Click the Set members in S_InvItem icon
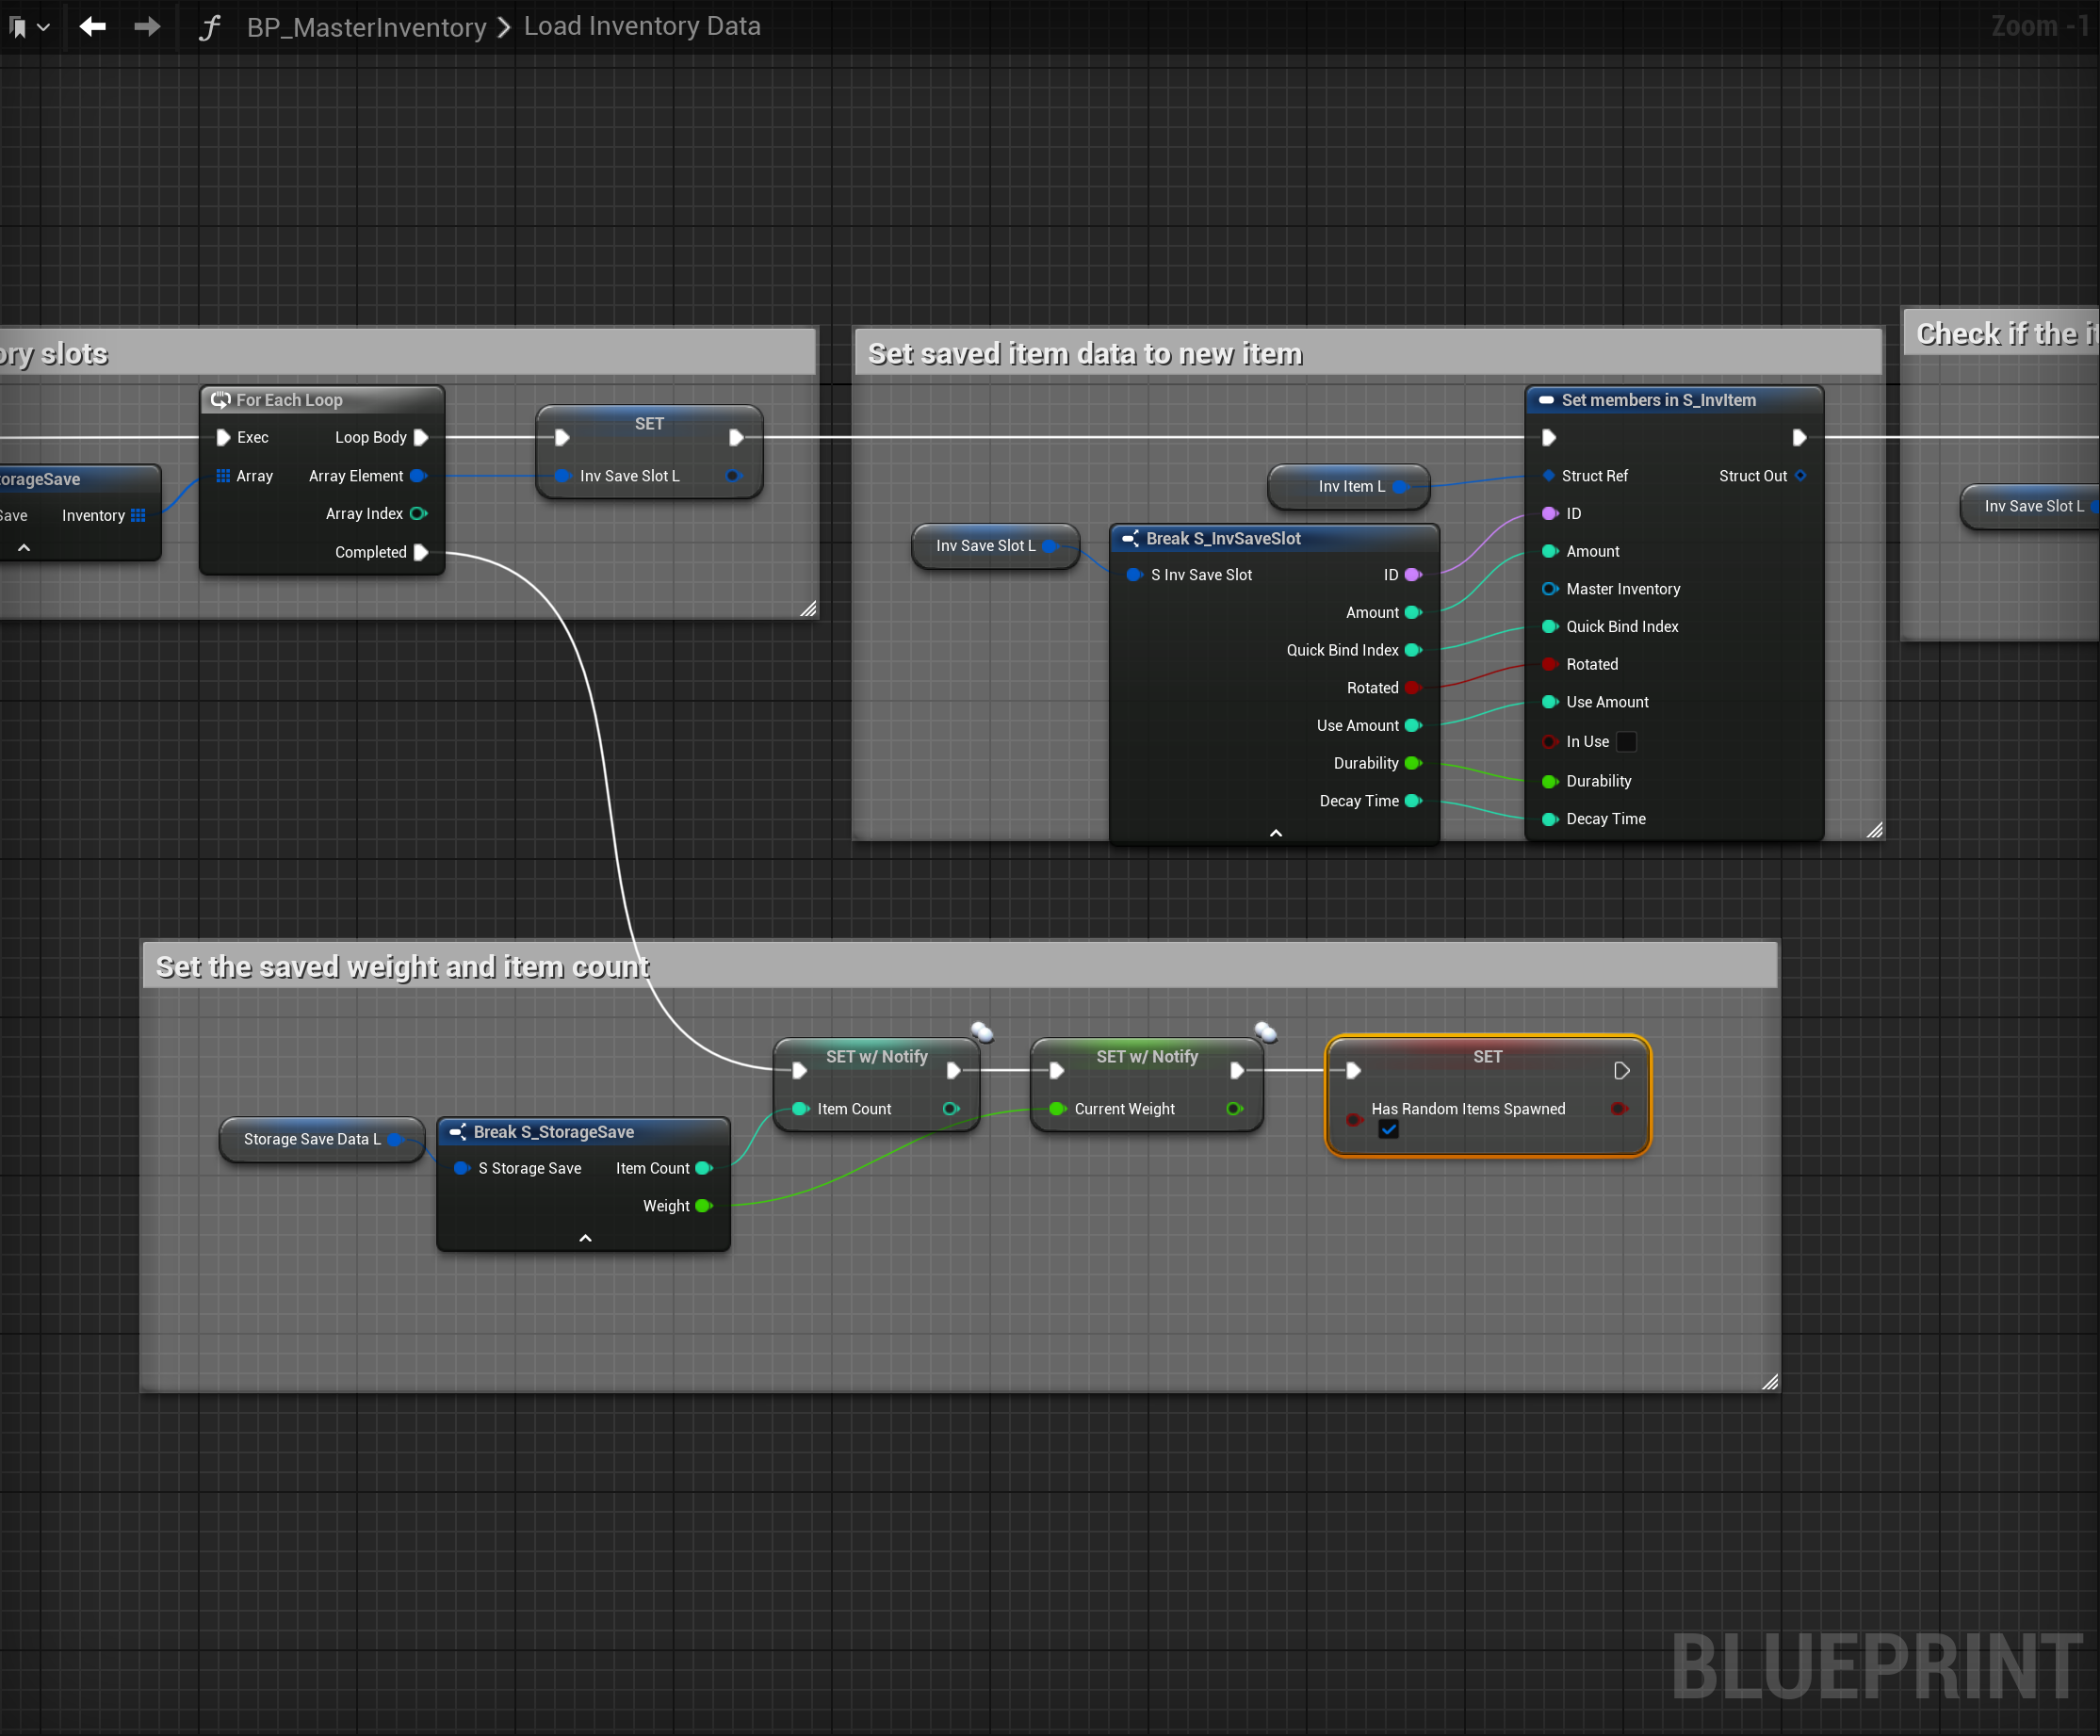 pyautogui.click(x=1546, y=400)
